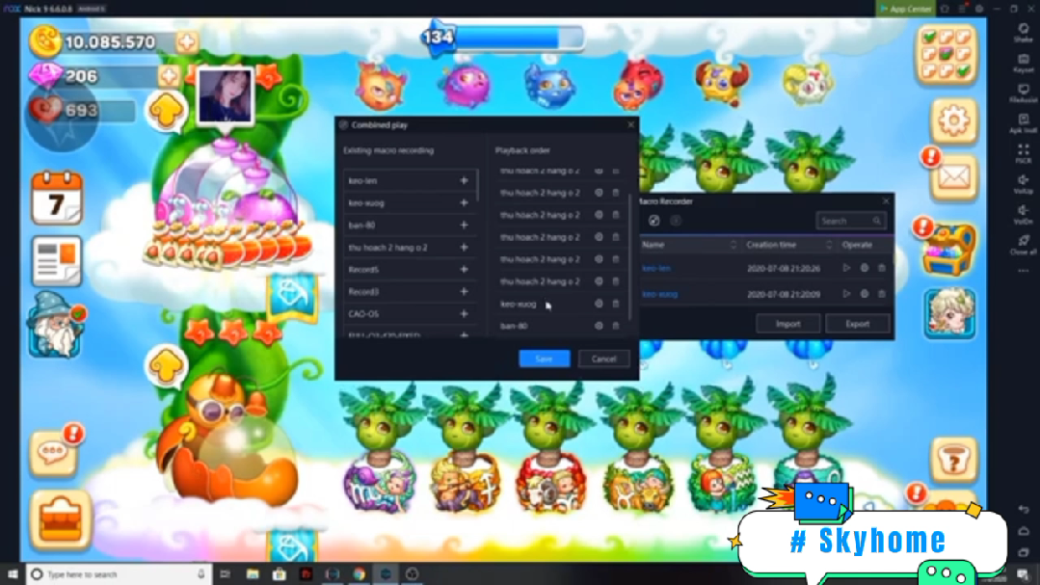
Task: Open the daily calendar icon
Action: 57,199
